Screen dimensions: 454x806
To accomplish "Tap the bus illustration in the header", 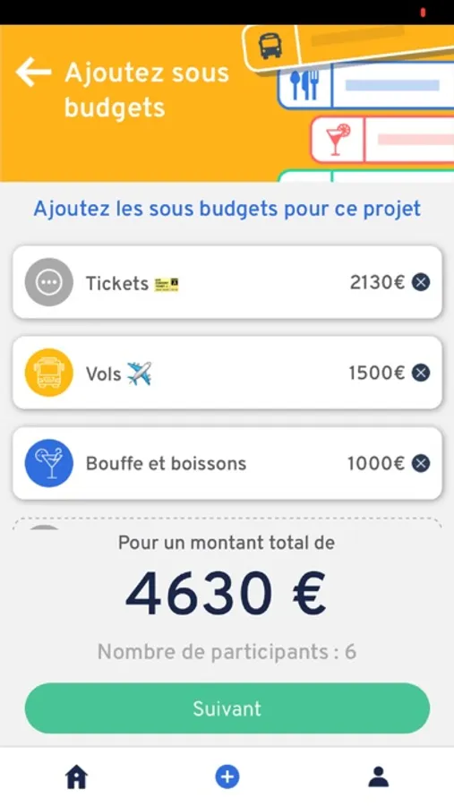I will pos(270,47).
